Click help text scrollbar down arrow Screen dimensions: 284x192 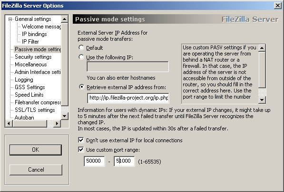point(262,100)
